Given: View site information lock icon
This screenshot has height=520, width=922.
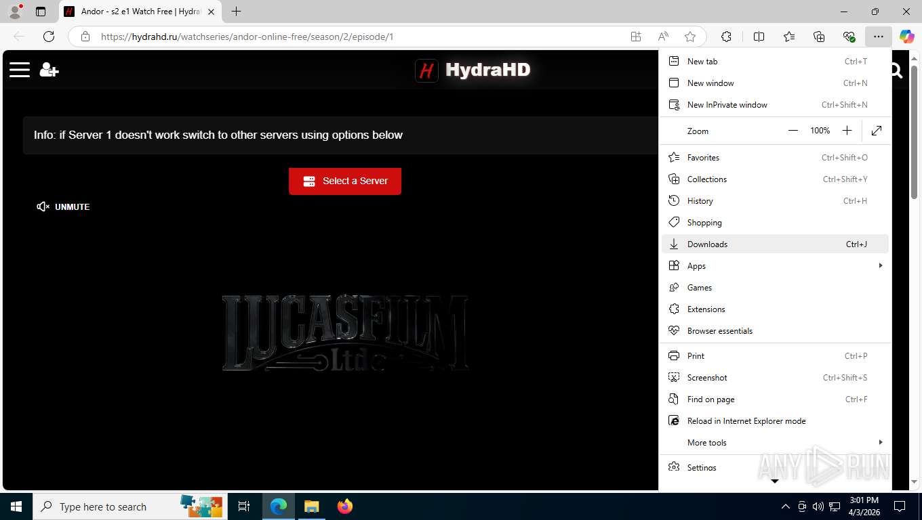Looking at the screenshot, I should [85, 37].
